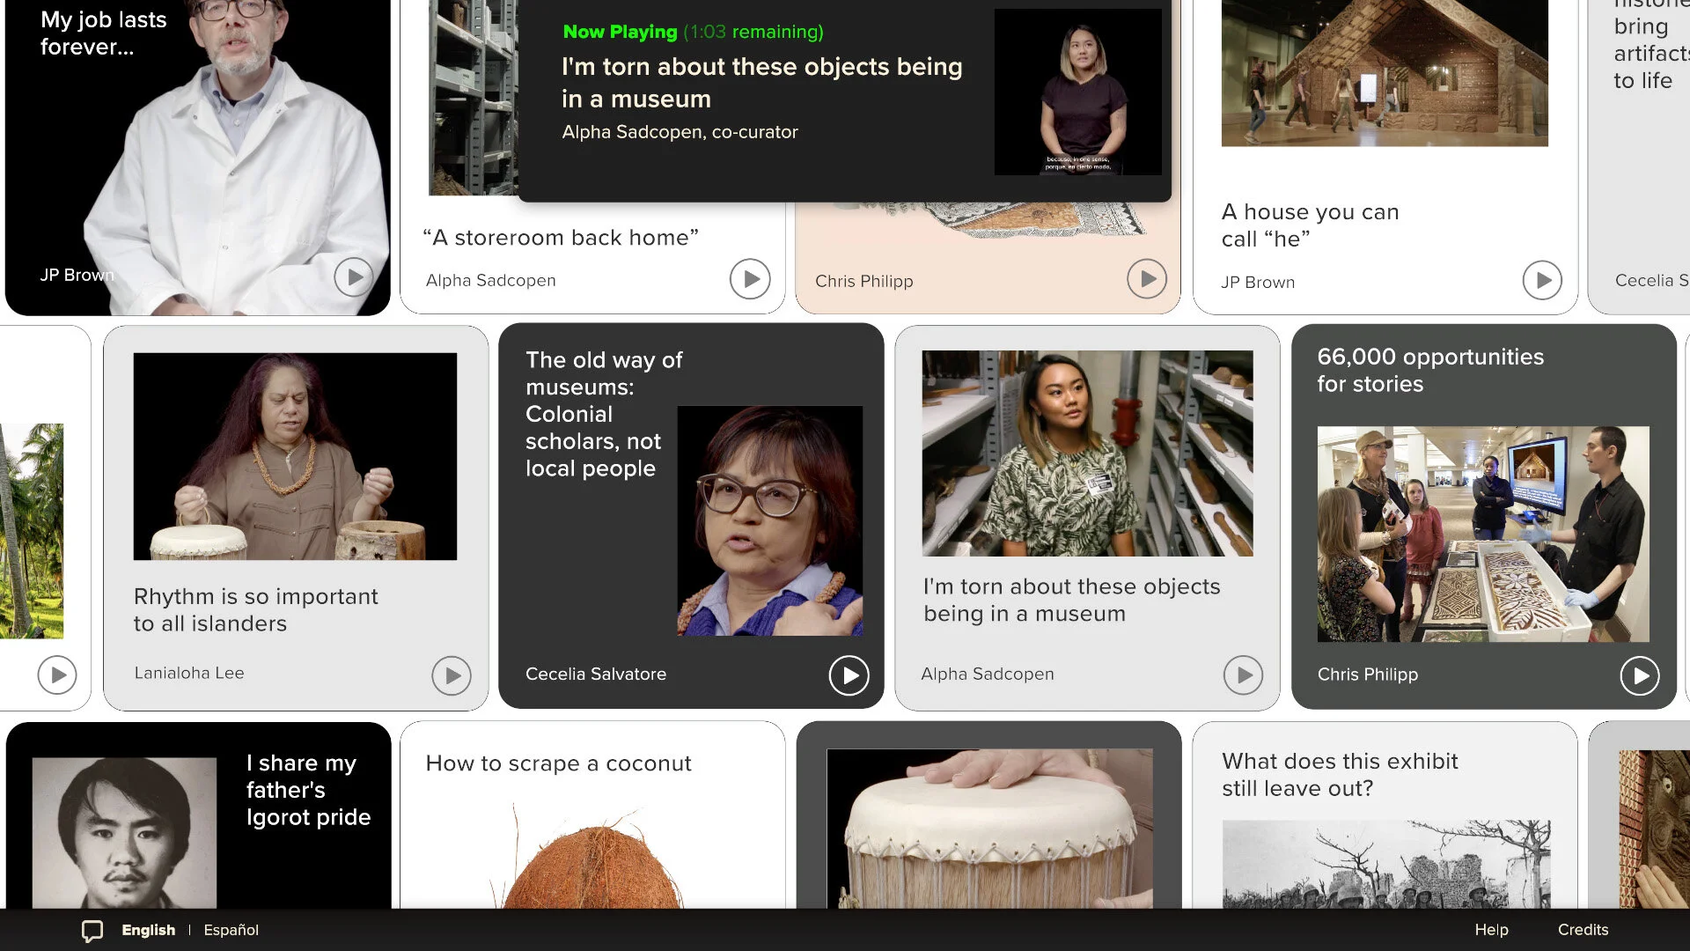Viewport: 1690px width, 951px height.
Task: Play "A storeroom back home" by Alpha Sadcopen
Action: (x=750, y=279)
